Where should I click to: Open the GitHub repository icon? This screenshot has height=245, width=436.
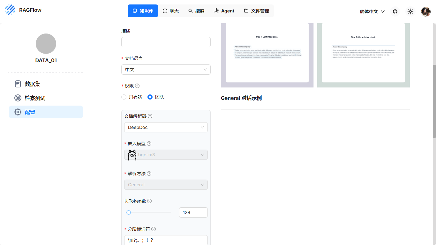(x=395, y=11)
